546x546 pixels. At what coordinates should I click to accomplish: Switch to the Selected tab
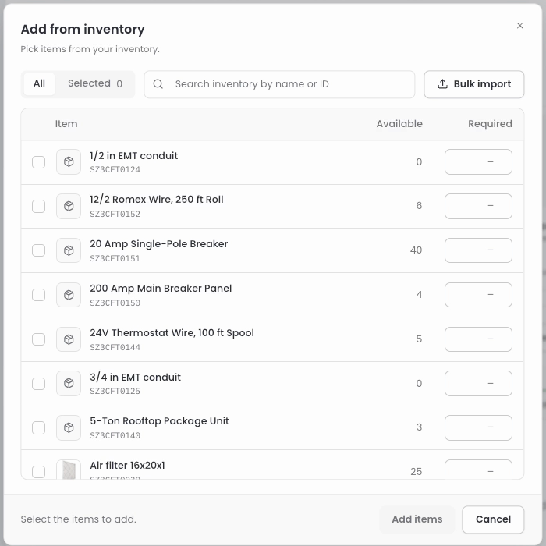pos(95,84)
